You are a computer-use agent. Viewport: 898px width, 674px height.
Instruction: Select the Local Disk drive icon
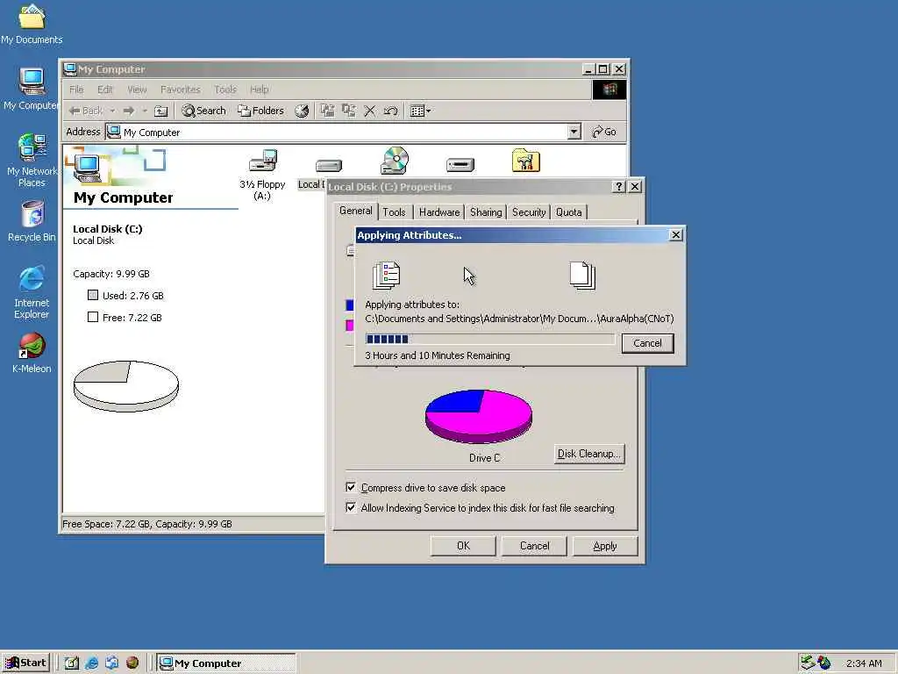(328, 166)
